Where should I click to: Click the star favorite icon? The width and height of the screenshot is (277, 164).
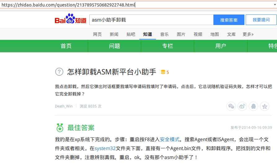pos(265,106)
